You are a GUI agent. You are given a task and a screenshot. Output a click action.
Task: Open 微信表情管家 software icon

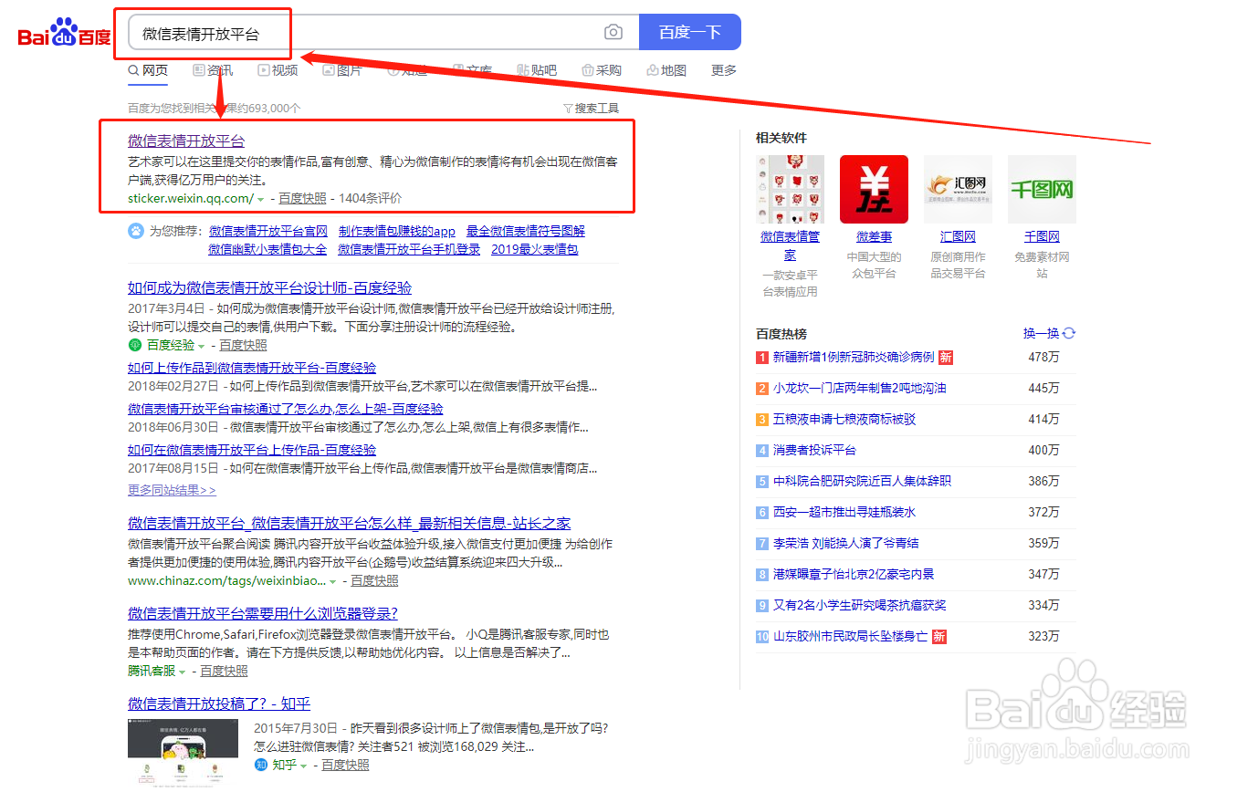790,189
